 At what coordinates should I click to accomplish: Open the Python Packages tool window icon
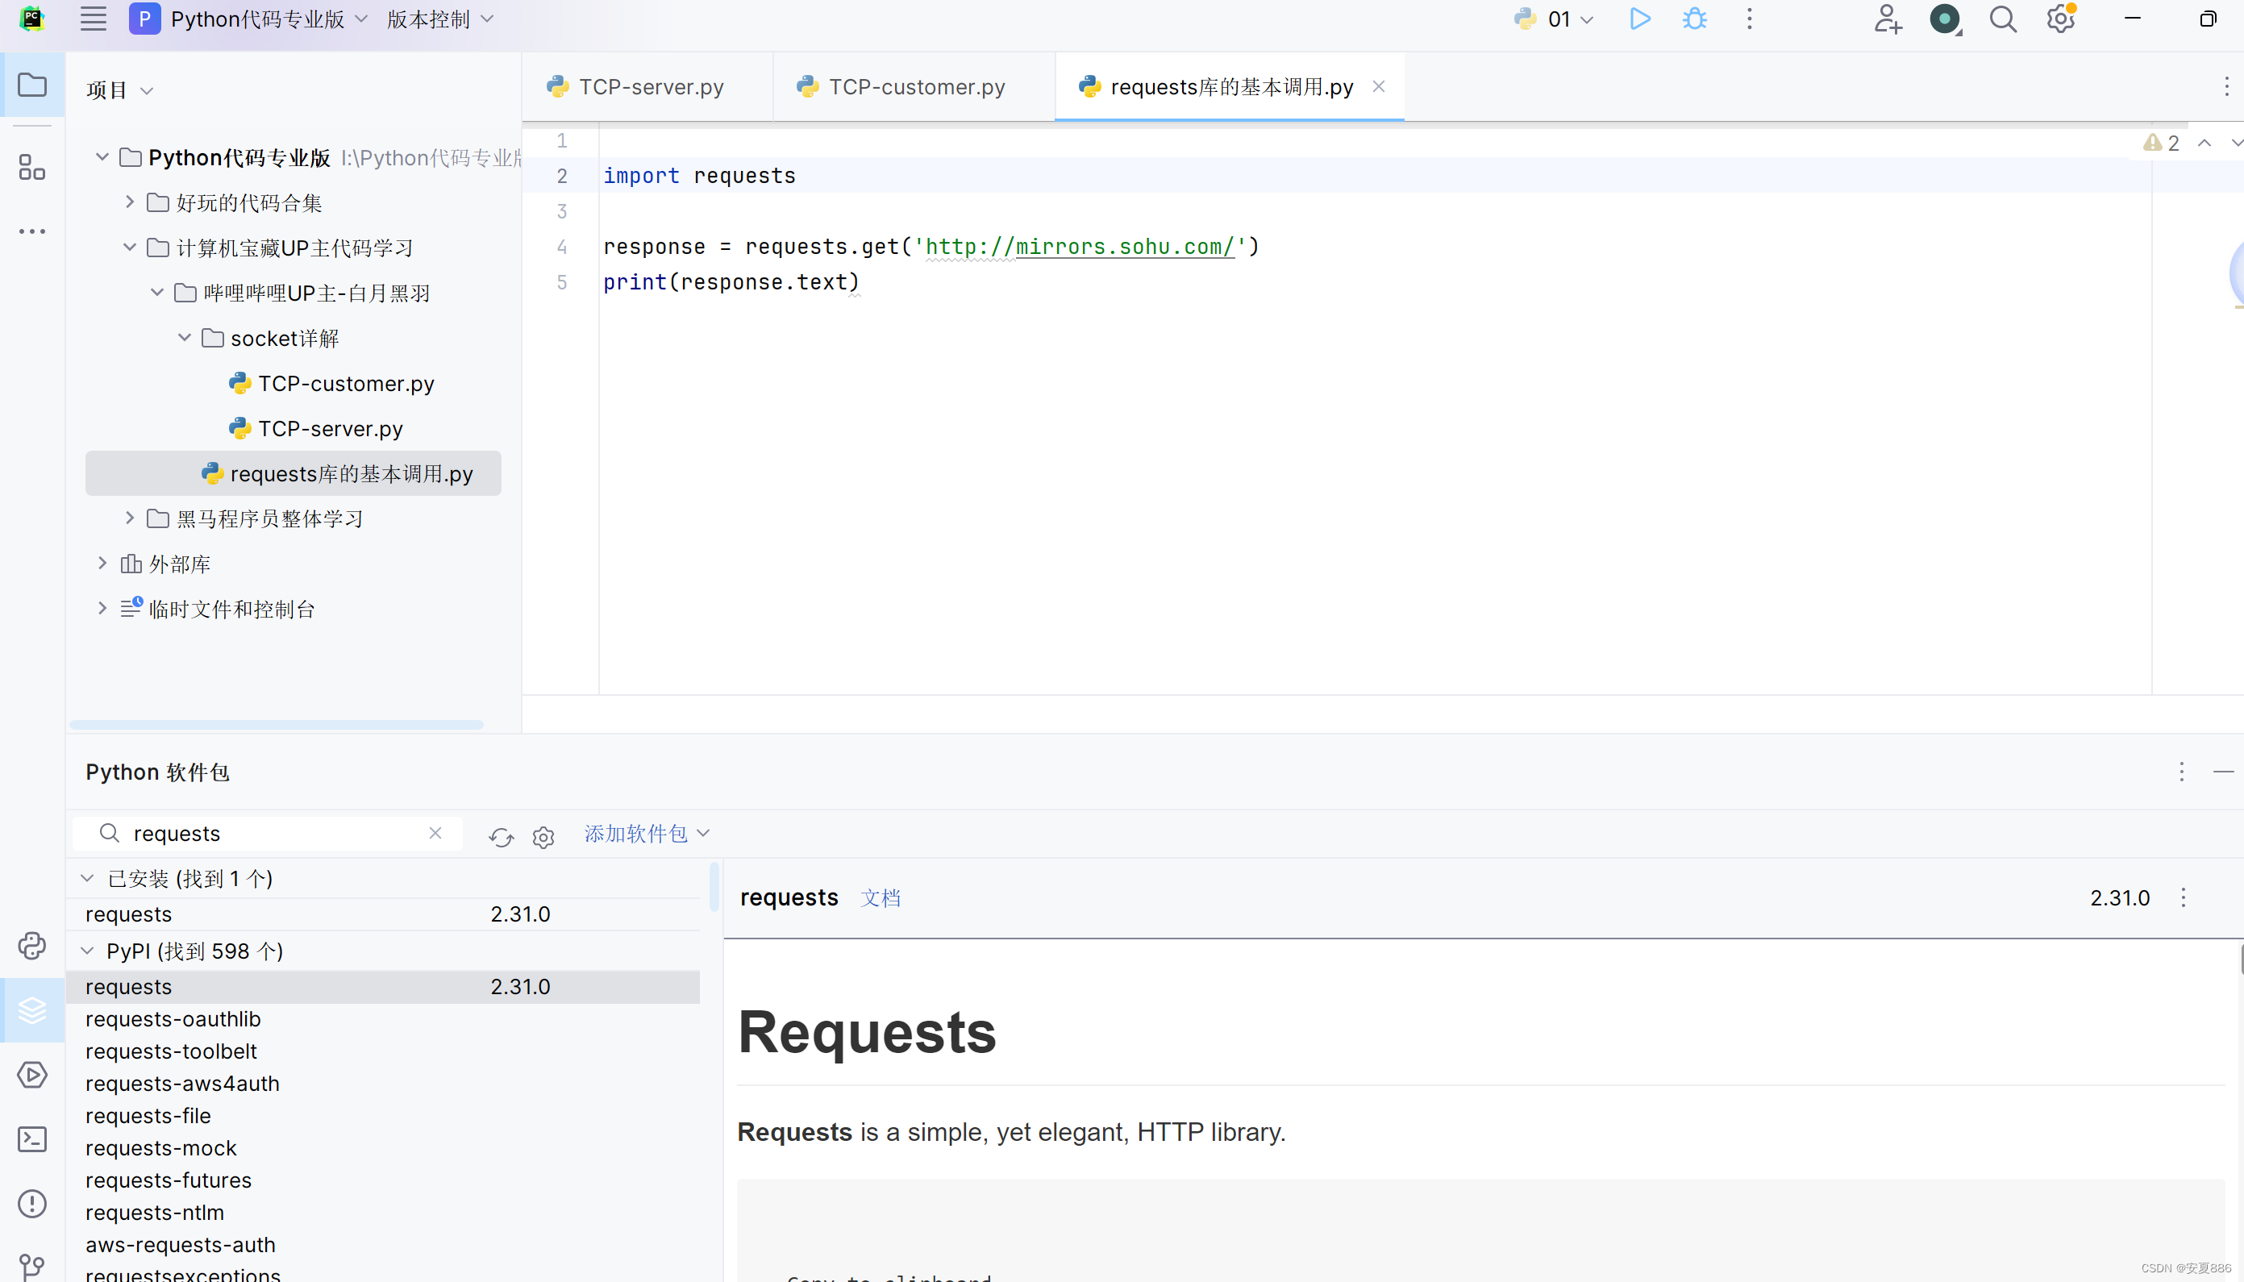(x=32, y=1010)
